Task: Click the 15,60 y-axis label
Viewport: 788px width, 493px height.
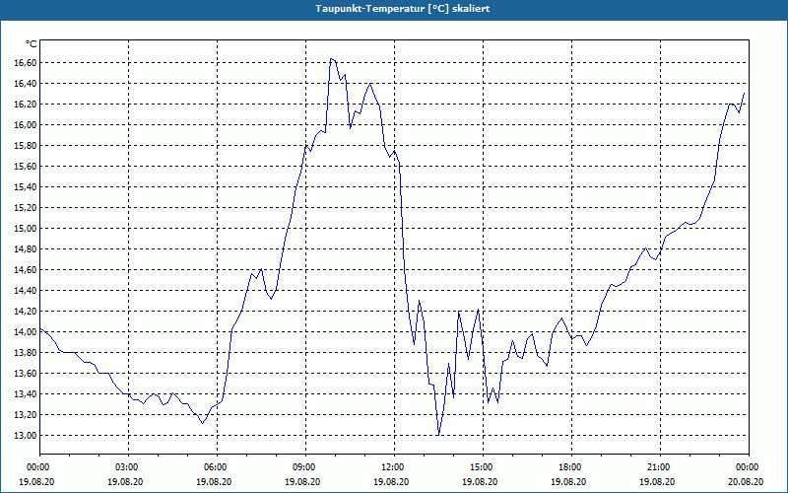Action: [25, 166]
